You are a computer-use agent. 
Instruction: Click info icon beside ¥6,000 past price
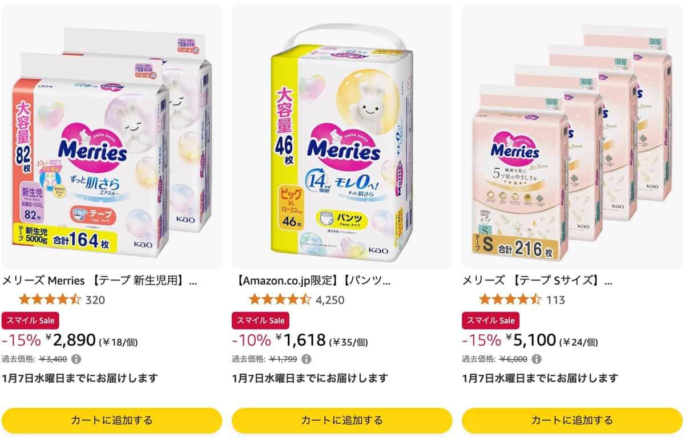pos(536,359)
